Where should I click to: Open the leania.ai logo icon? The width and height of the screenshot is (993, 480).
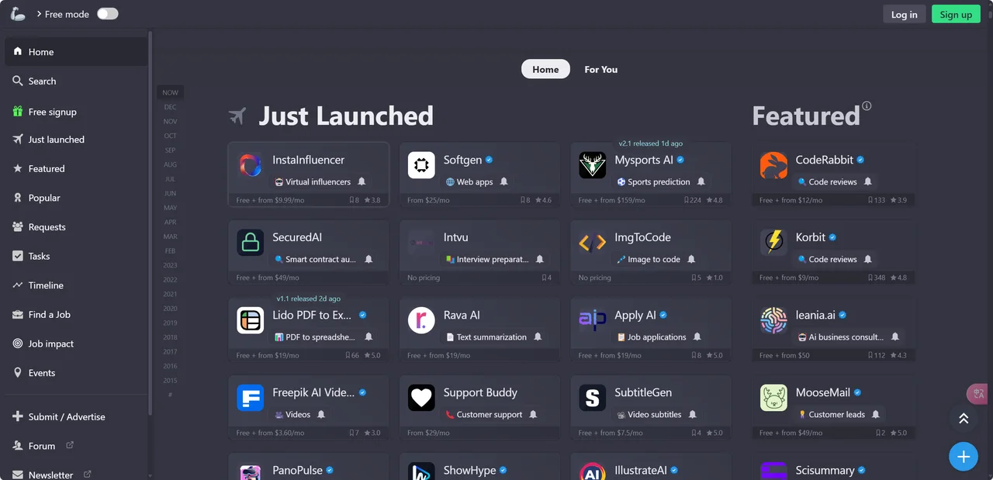[773, 320]
